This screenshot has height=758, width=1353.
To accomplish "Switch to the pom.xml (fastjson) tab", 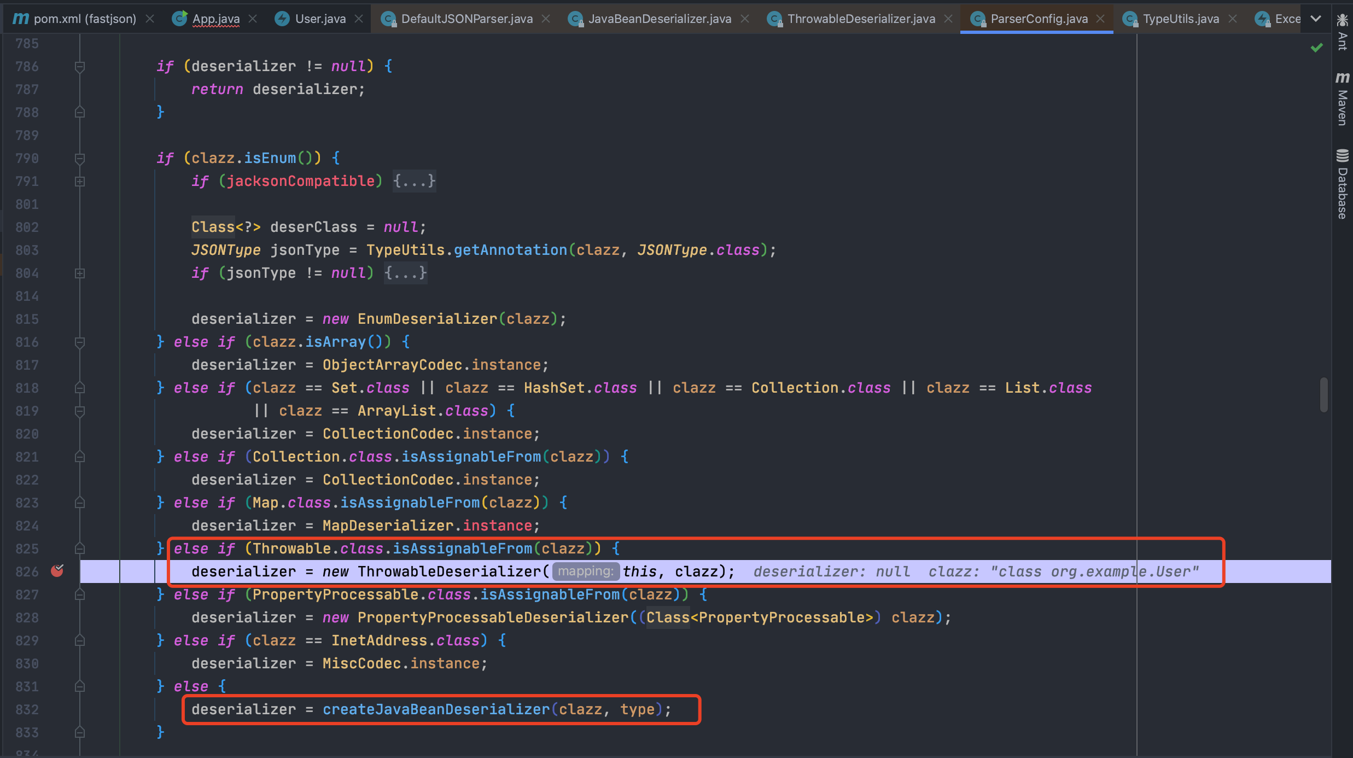I will [x=84, y=19].
